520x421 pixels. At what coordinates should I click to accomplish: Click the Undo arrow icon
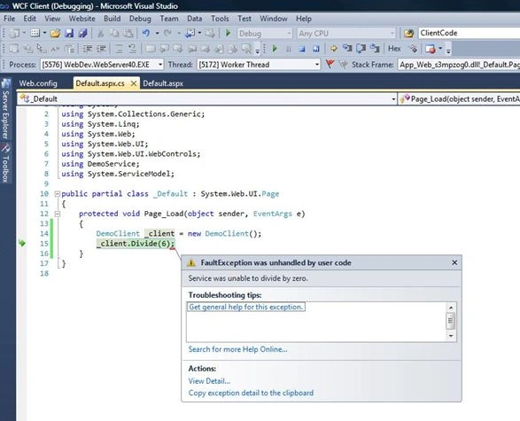tap(146, 33)
